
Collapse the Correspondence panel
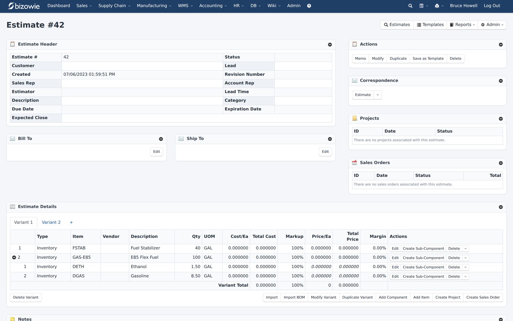501,81
